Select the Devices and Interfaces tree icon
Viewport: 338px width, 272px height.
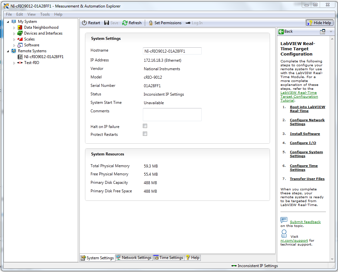(20, 33)
